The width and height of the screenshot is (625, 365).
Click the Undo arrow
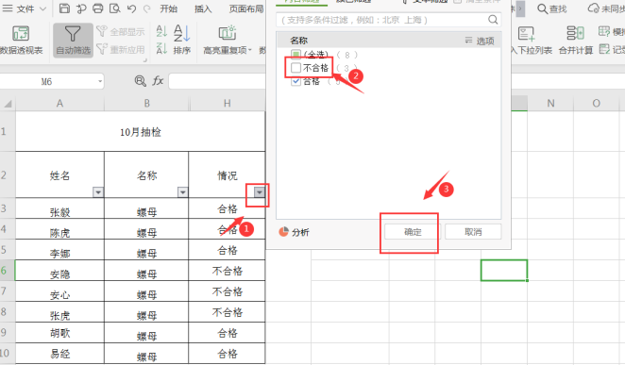coord(131,8)
